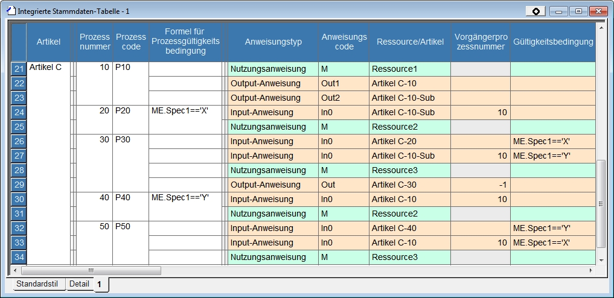Image resolution: width=614 pixels, height=298 pixels.
Task: Click process number 50 cell
Action: tap(95, 243)
